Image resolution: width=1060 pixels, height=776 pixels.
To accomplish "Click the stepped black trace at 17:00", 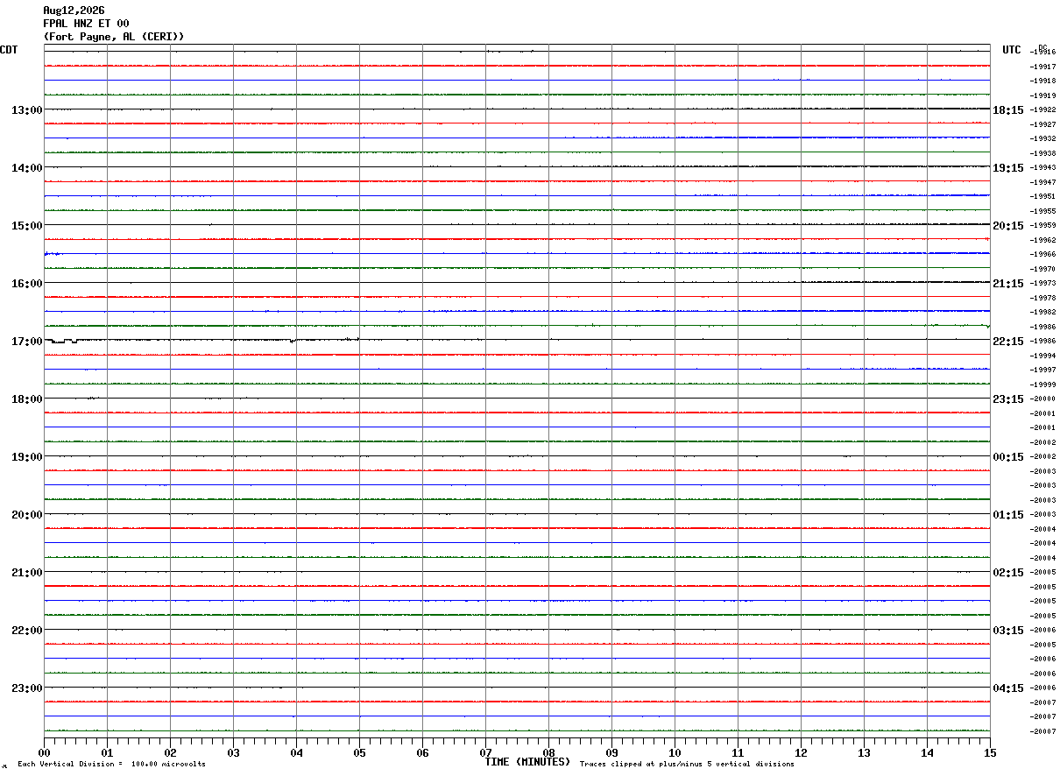I will coord(201,340).
